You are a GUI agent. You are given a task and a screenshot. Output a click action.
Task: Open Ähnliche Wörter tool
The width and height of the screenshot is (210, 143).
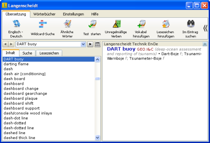tap(67, 29)
